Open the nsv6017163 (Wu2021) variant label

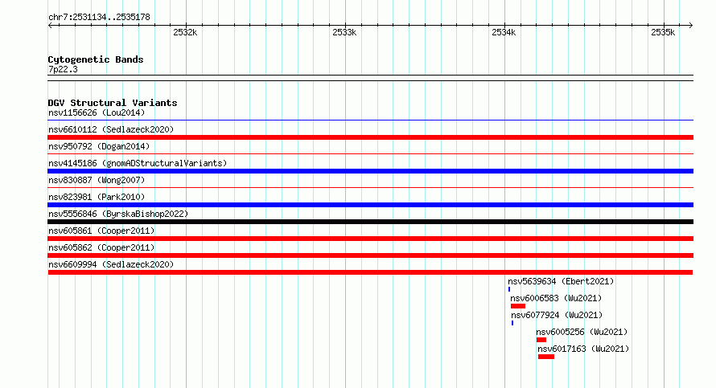pyautogui.click(x=583, y=349)
